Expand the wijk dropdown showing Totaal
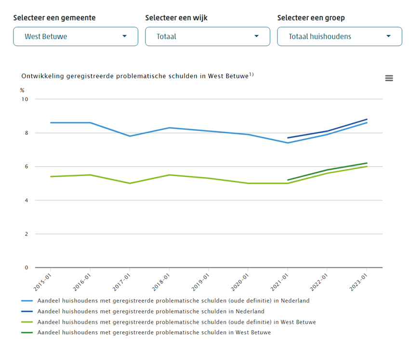This screenshot has height=341, width=409. pos(207,37)
